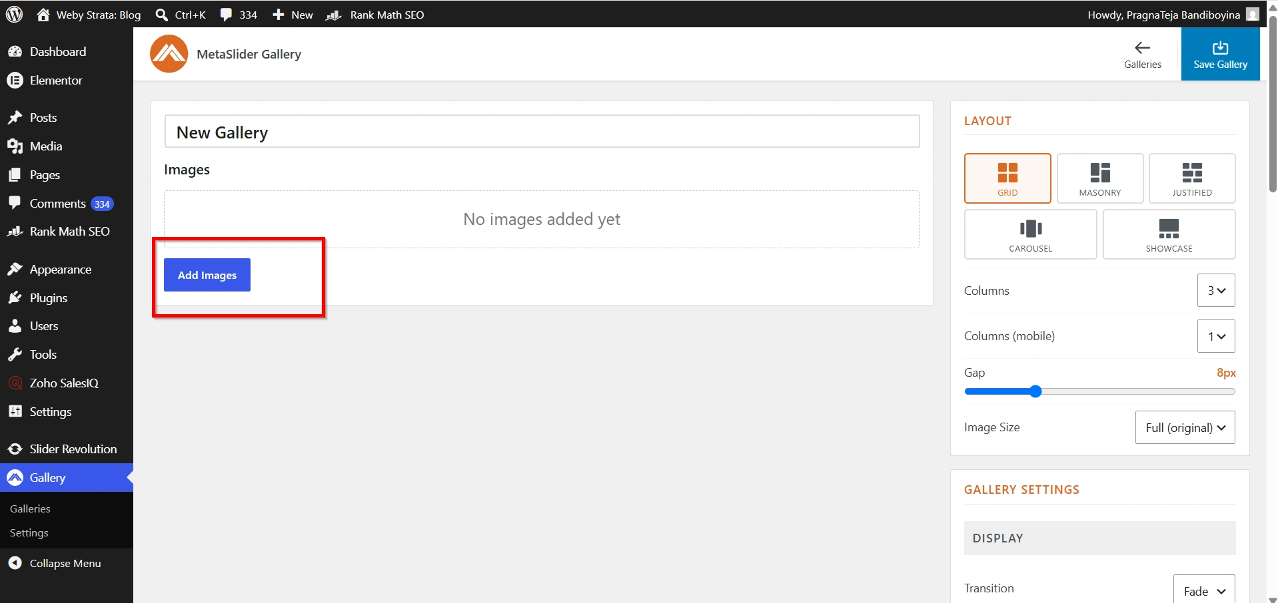This screenshot has height=603, width=1278.
Task: Open Settings with the sliders icon
Action: click(x=67, y=411)
